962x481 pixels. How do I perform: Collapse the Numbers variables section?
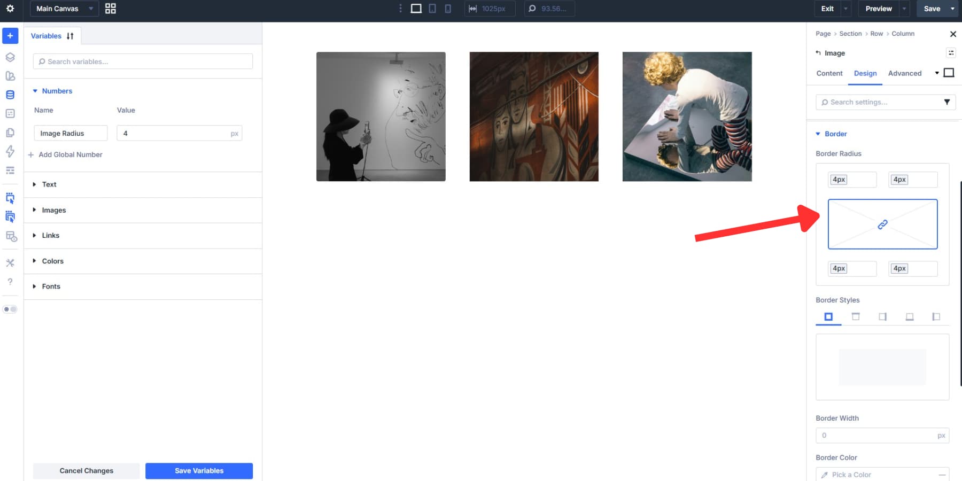pyautogui.click(x=57, y=91)
